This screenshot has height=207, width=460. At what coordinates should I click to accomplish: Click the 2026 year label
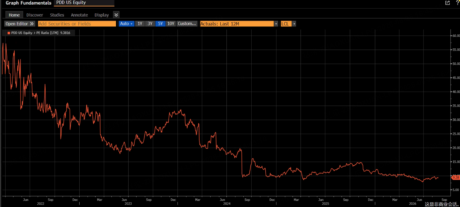[x=413, y=204]
